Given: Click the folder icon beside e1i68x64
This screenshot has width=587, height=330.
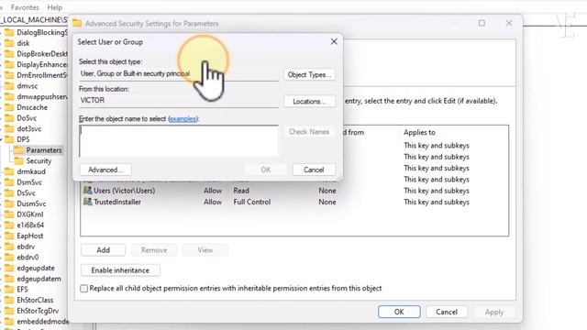Looking at the screenshot, I should pyautogui.click(x=9, y=225).
